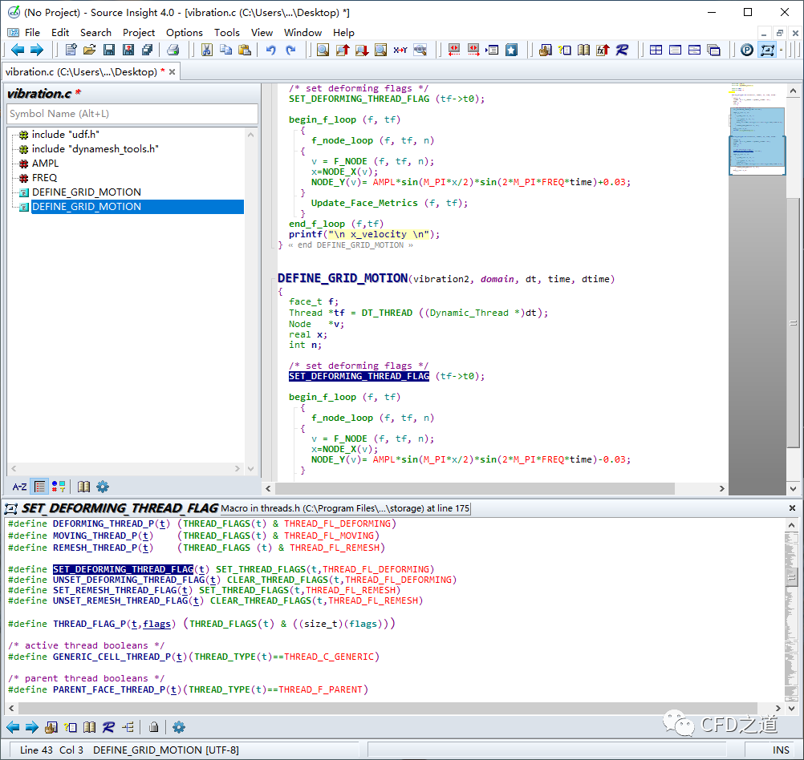The height and width of the screenshot is (760, 804).
Task: Click the Bookmark star icon in toolbar
Action: 511,50
